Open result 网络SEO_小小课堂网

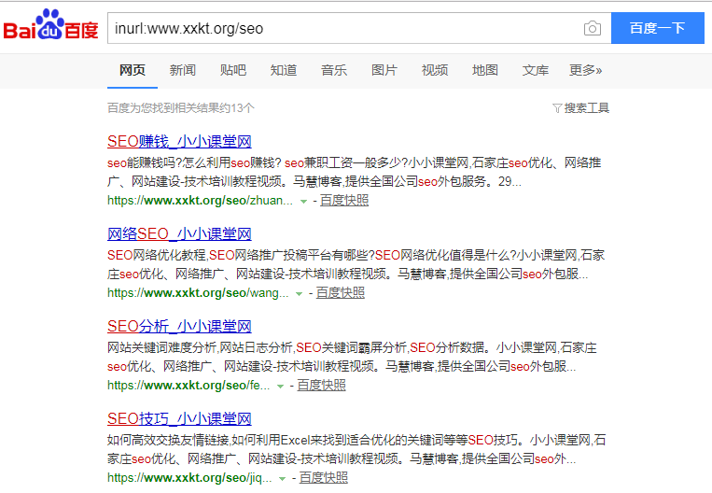click(179, 233)
